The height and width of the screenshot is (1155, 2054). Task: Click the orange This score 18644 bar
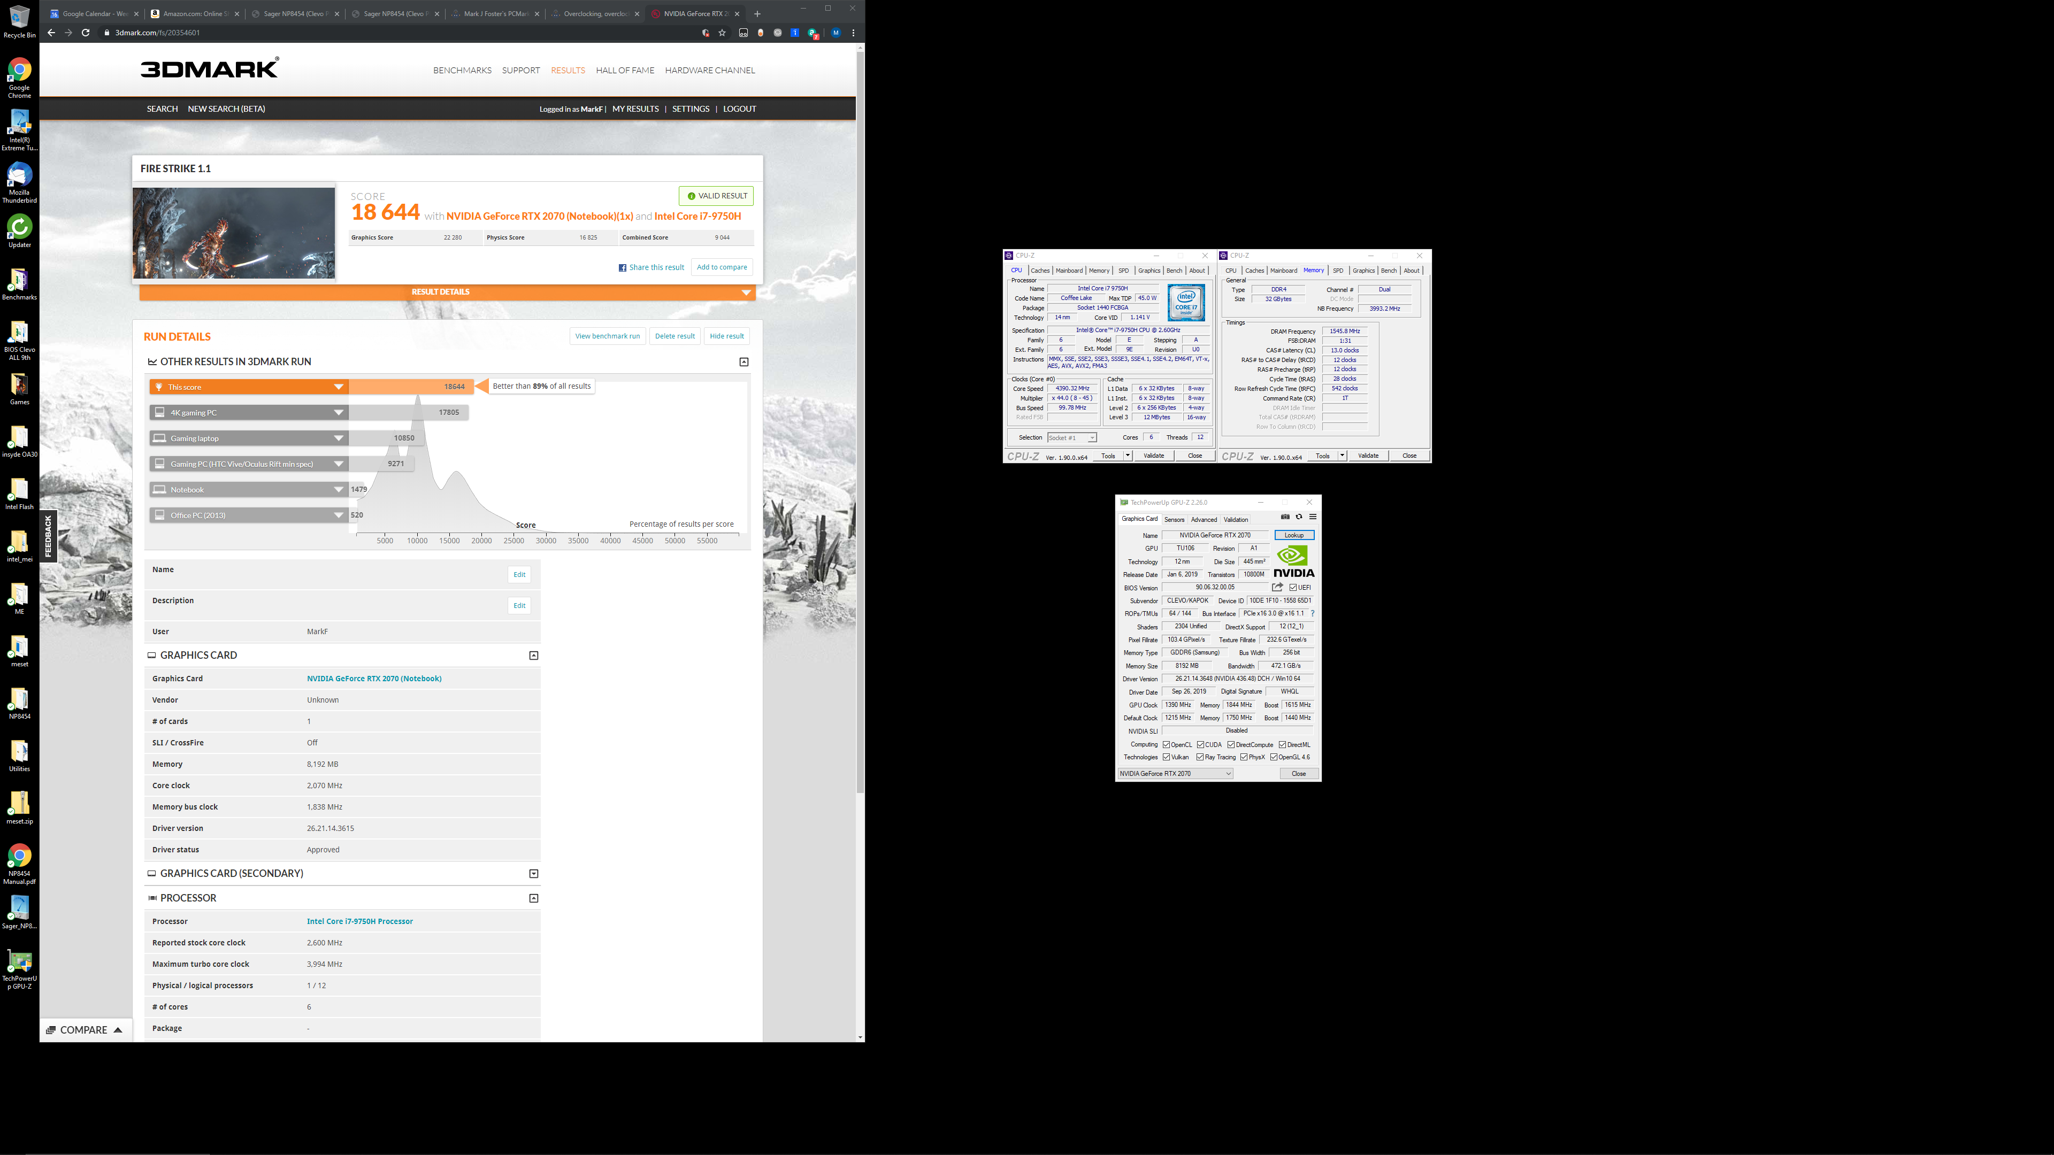pos(411,387)
